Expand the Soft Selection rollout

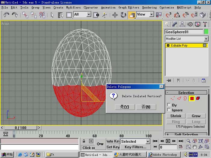186,134
